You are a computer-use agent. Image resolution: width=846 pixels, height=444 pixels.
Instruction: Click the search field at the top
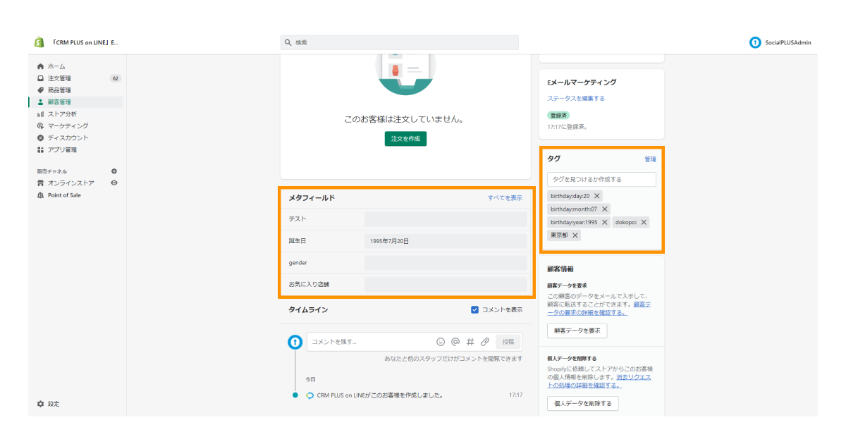399,42
